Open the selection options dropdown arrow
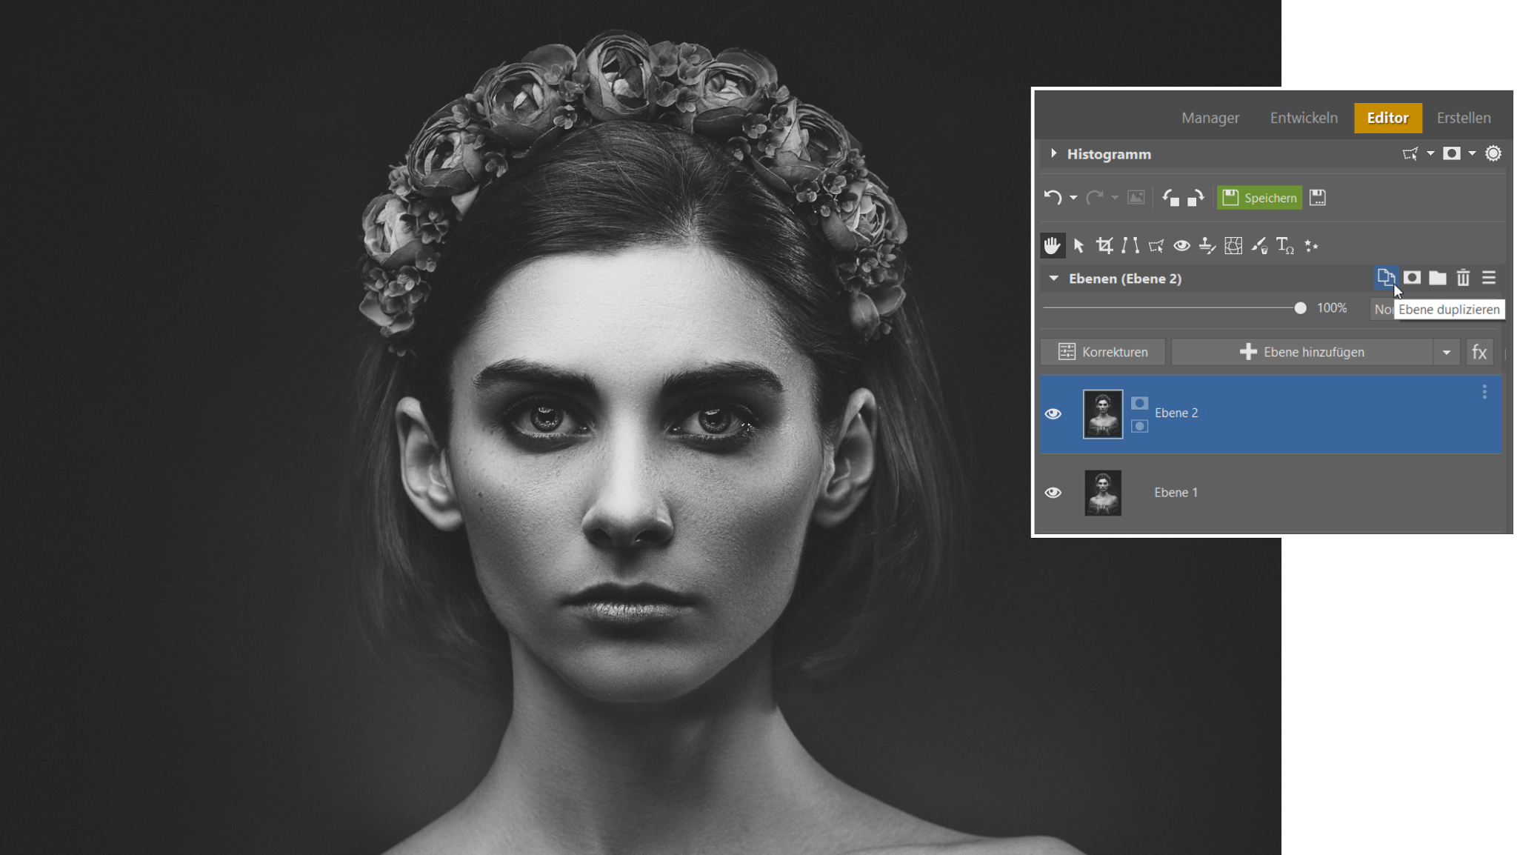 coord(1430,153)
